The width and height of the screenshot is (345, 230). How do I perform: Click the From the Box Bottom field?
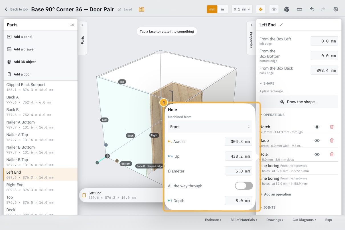pyautogui.click(x=324, y=56)
